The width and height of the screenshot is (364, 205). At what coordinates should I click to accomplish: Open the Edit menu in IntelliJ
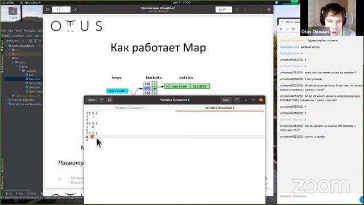pos(10,30)
